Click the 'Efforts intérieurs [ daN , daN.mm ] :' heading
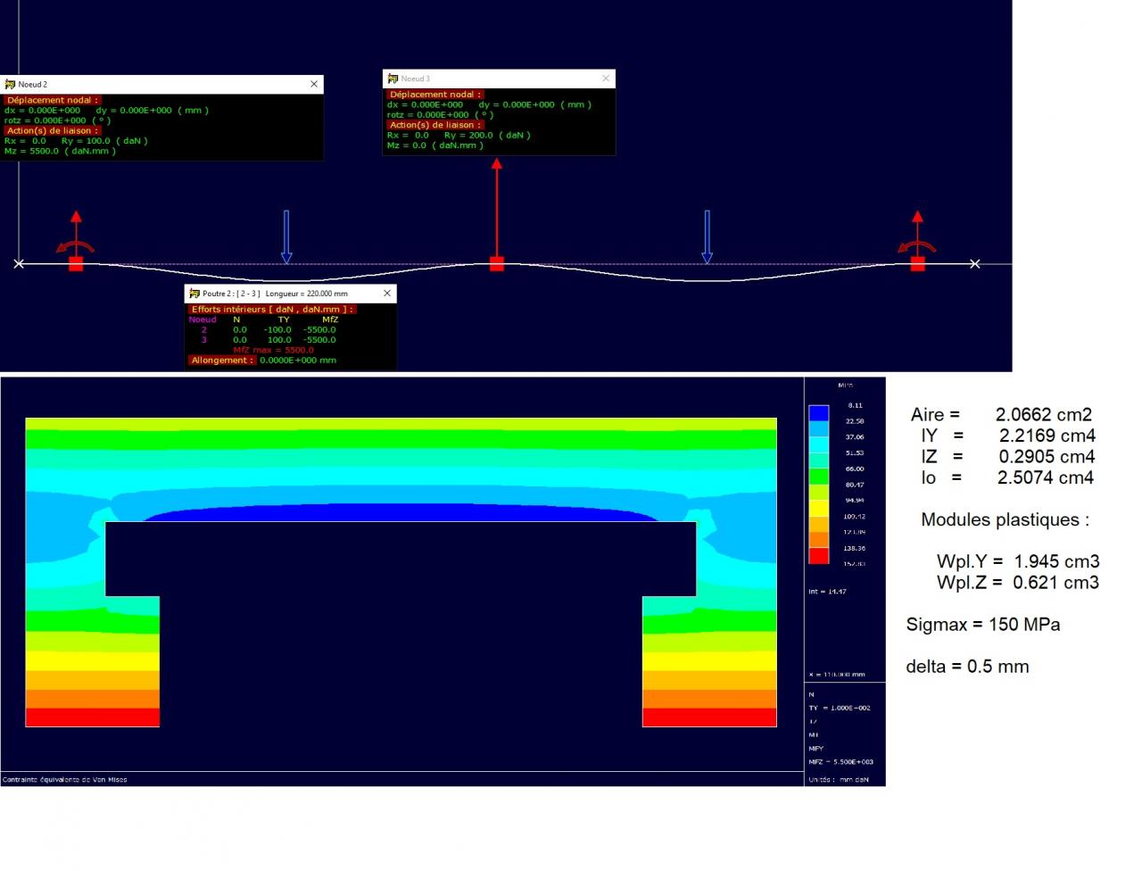The width and height of the screenshot is (1142, 871). coord(272,309)
